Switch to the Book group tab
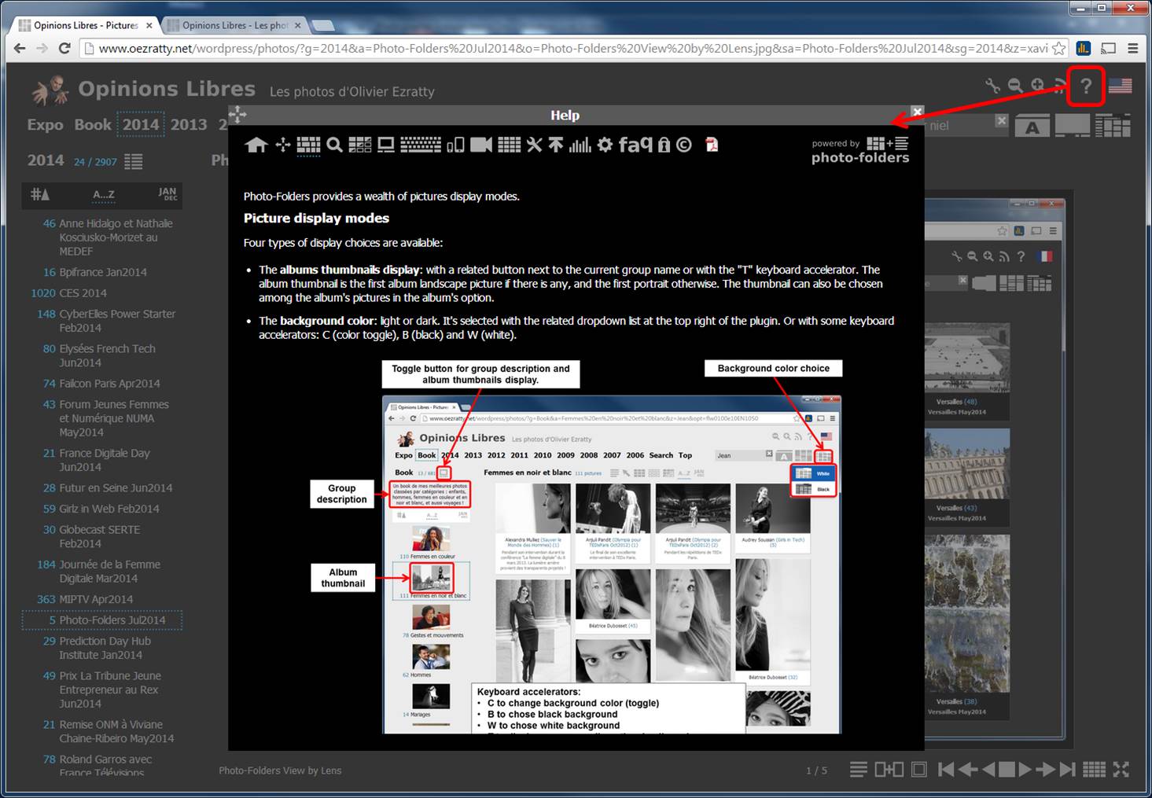 (93, 124)
